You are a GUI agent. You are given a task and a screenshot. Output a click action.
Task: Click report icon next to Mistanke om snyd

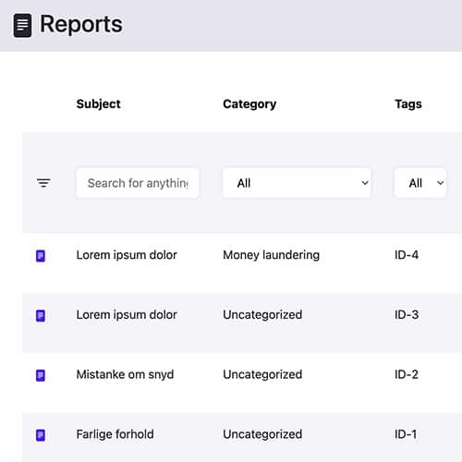point(41,375)
